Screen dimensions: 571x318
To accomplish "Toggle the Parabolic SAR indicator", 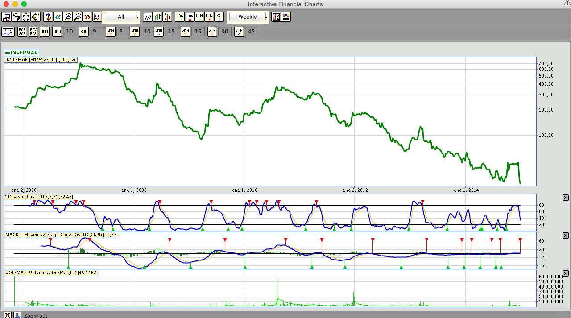I will click(22, 32).
